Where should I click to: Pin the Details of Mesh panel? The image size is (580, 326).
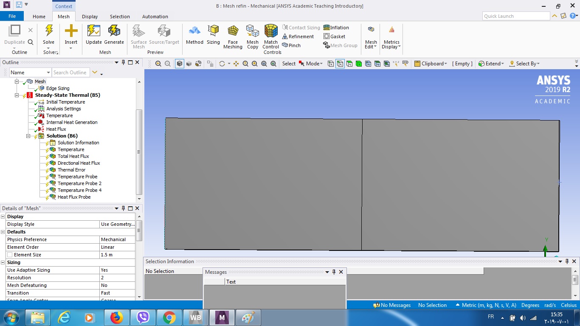tap(124, 208)
